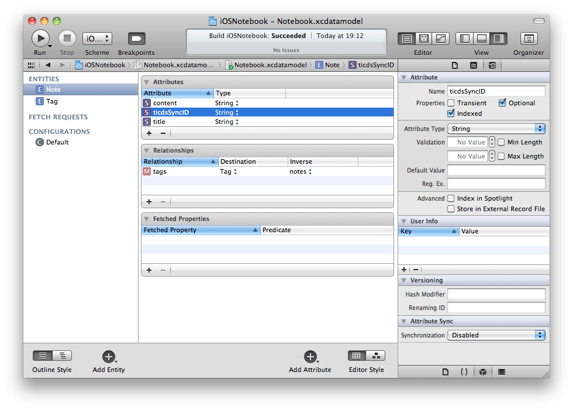Image resolution: width=573 pixels, height=410 pixels.
Task: Show the Assistant editor icon
Action: click(x=424, y=38)
